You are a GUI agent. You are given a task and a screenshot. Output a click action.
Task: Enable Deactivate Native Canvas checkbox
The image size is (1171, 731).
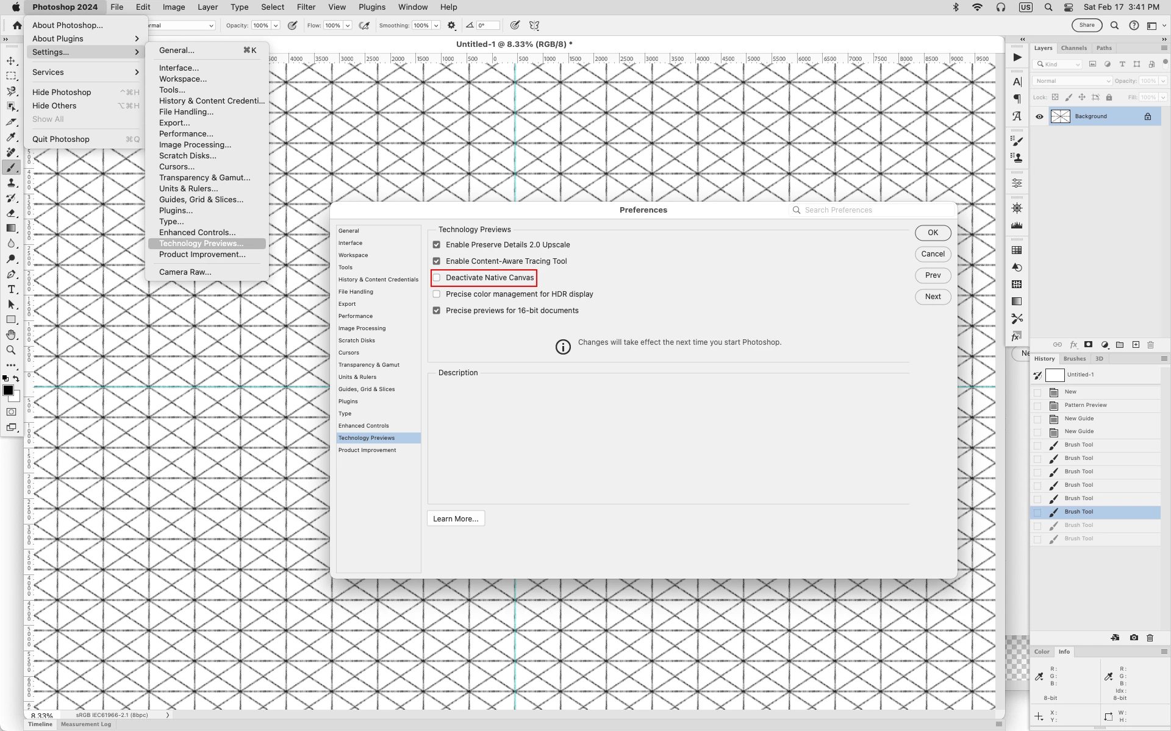(x=437, y=278)
